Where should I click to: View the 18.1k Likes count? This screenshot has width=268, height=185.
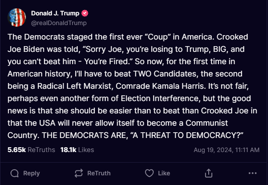coord(69,150)
